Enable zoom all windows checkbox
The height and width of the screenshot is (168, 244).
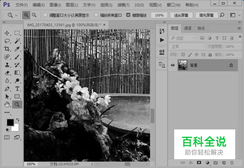click(96, 15)
